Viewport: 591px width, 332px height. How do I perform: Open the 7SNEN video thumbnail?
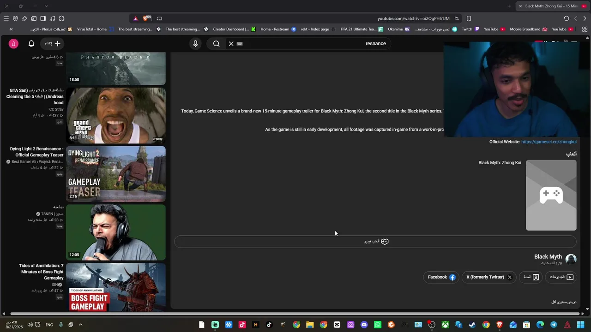(x=116, y=232)
